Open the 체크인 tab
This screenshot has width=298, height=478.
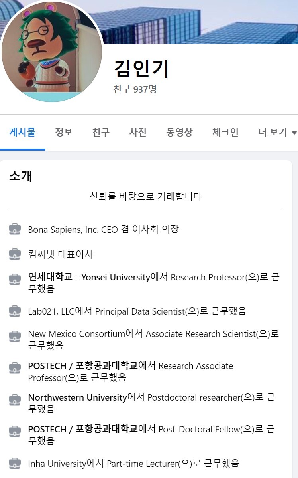(225, 133)
